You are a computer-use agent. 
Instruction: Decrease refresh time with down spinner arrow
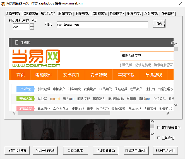(32, 28)
